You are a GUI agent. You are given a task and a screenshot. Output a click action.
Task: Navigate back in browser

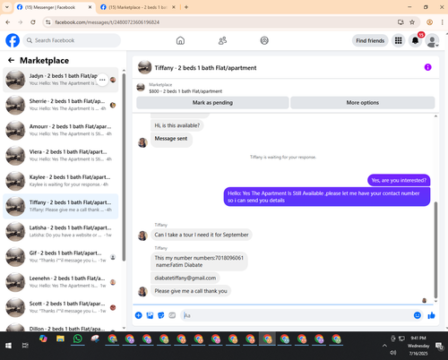point(8,22)
